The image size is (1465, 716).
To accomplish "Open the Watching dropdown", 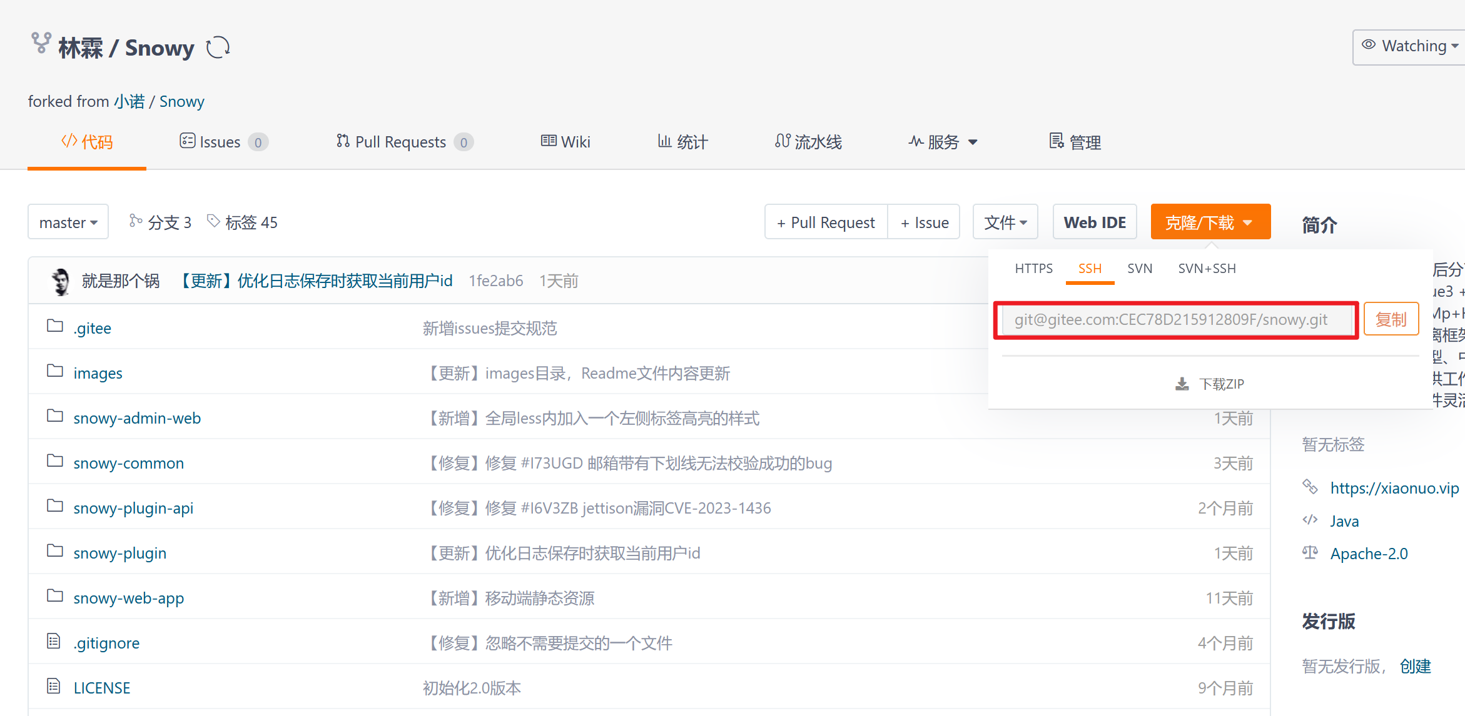I will [x=1412, y=46].
